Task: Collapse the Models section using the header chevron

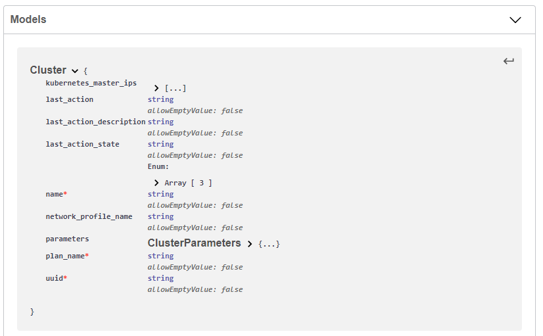Action: point(515,20)
